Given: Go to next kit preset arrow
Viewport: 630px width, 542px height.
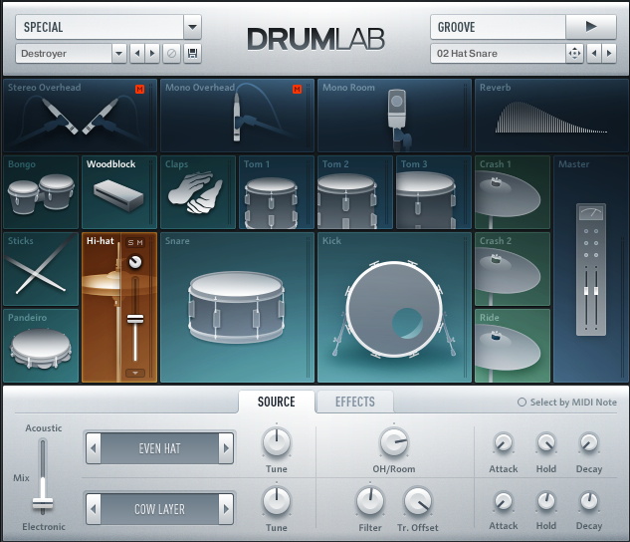Looking at the screenshot, I should pos(152,53).
